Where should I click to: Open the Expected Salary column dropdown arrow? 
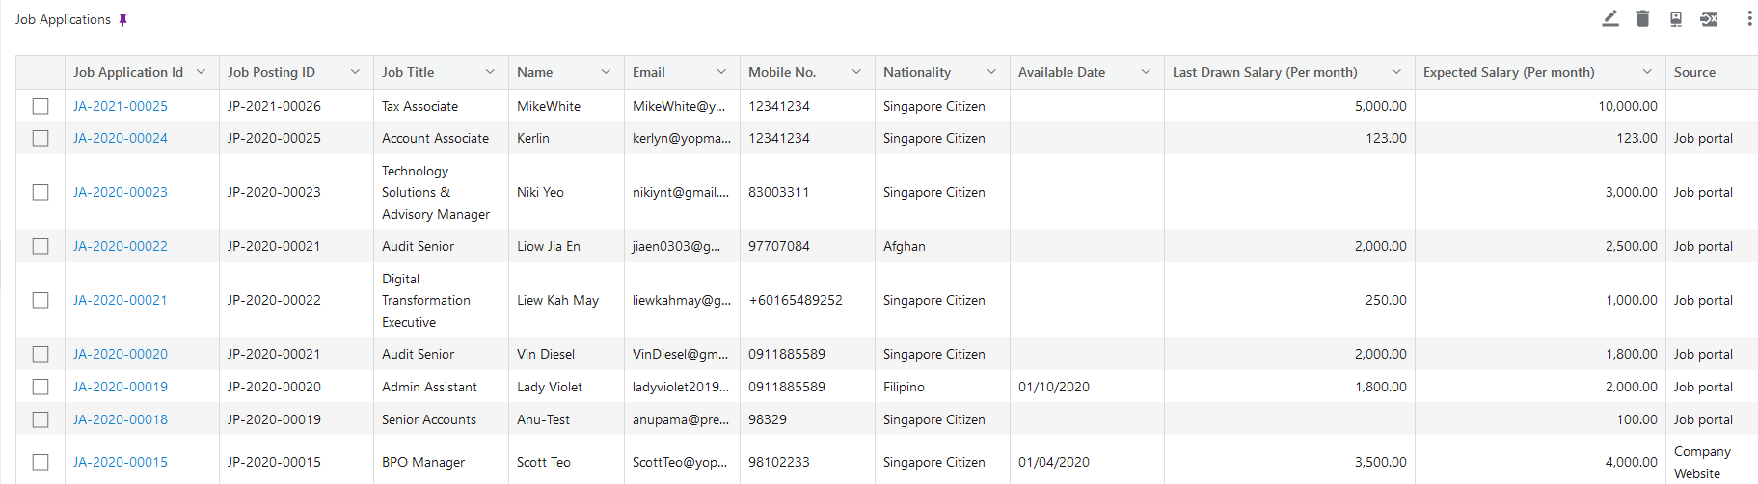click(x=1647, y=72)
